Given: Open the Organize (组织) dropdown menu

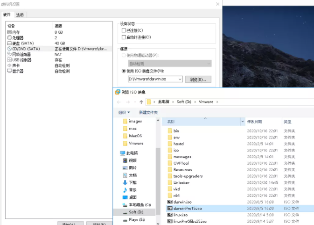Looking at the screenshot, I should 124,112.
